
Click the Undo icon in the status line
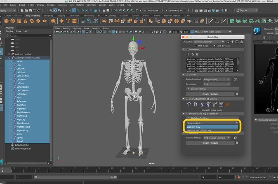click(x=35, y=10)
